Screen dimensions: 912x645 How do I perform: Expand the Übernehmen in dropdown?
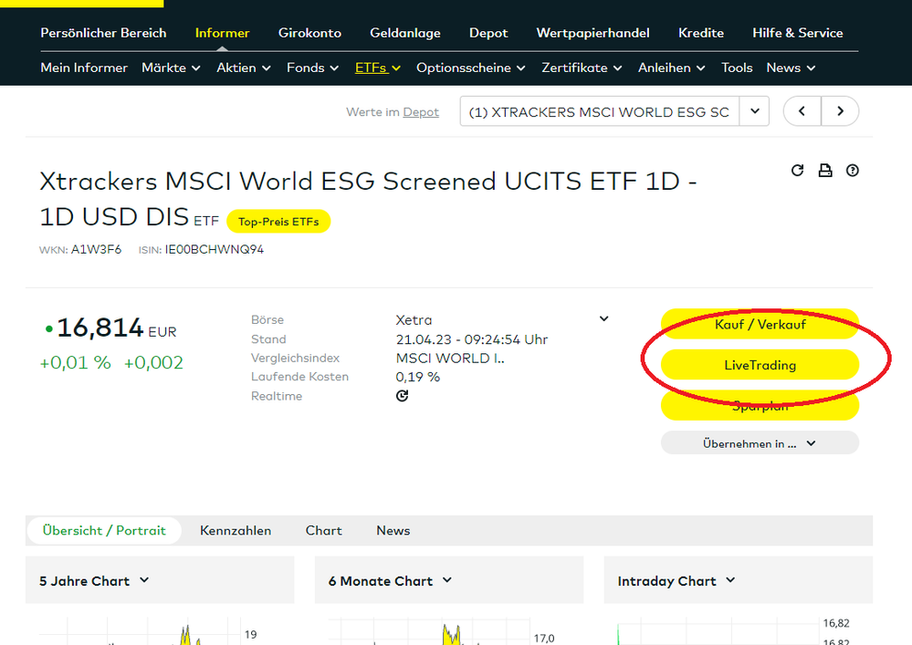pos(760,443)
